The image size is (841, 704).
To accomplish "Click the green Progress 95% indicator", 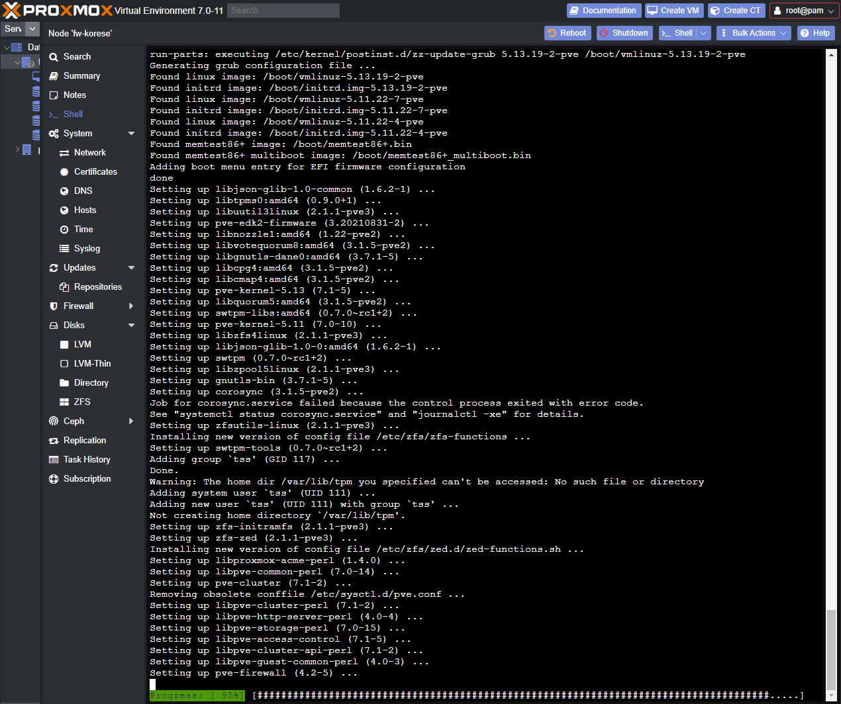I will [197, 695].
